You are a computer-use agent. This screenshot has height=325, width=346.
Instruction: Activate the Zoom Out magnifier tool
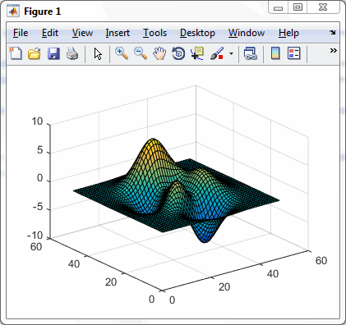(x=141, y=53)
